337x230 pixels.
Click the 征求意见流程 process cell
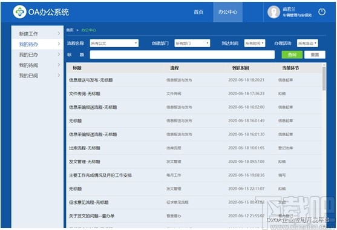[177, 202]
